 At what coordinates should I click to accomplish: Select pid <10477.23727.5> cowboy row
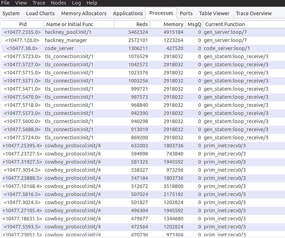point(143,154)
